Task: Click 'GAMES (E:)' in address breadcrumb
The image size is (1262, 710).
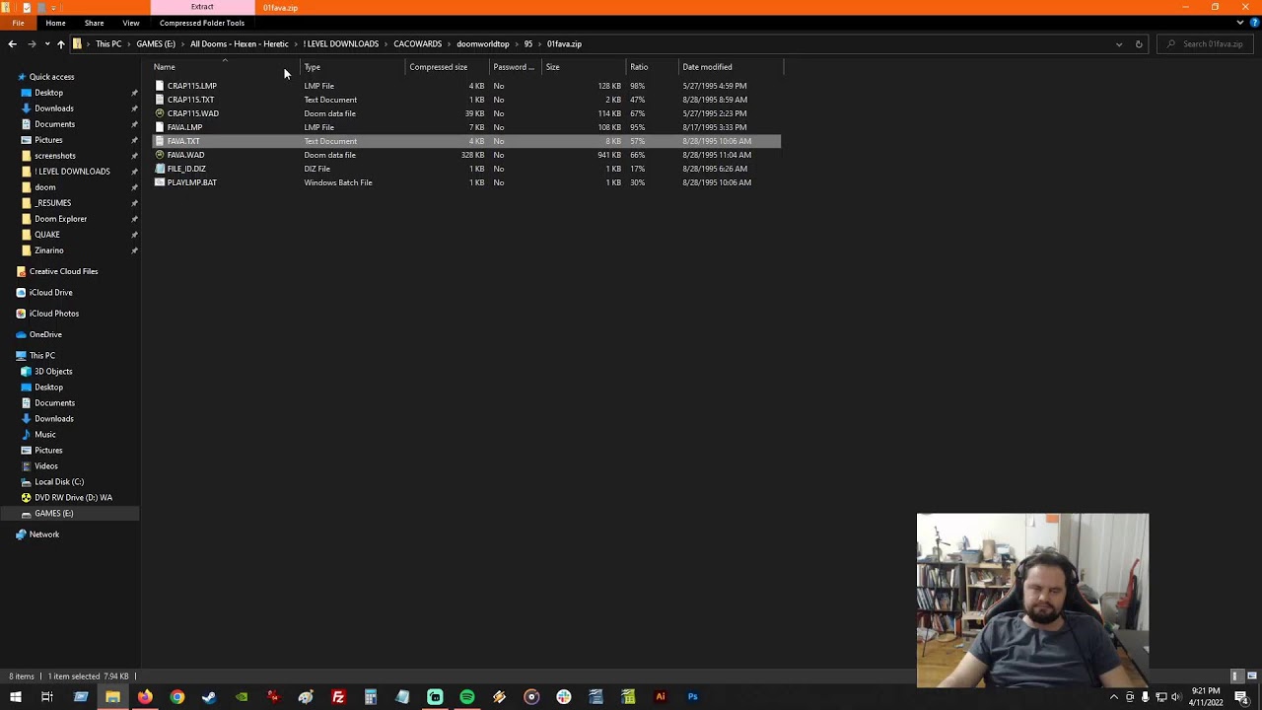Action: coord(156,43)
